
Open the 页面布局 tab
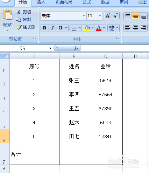click(x=64, y=2)
